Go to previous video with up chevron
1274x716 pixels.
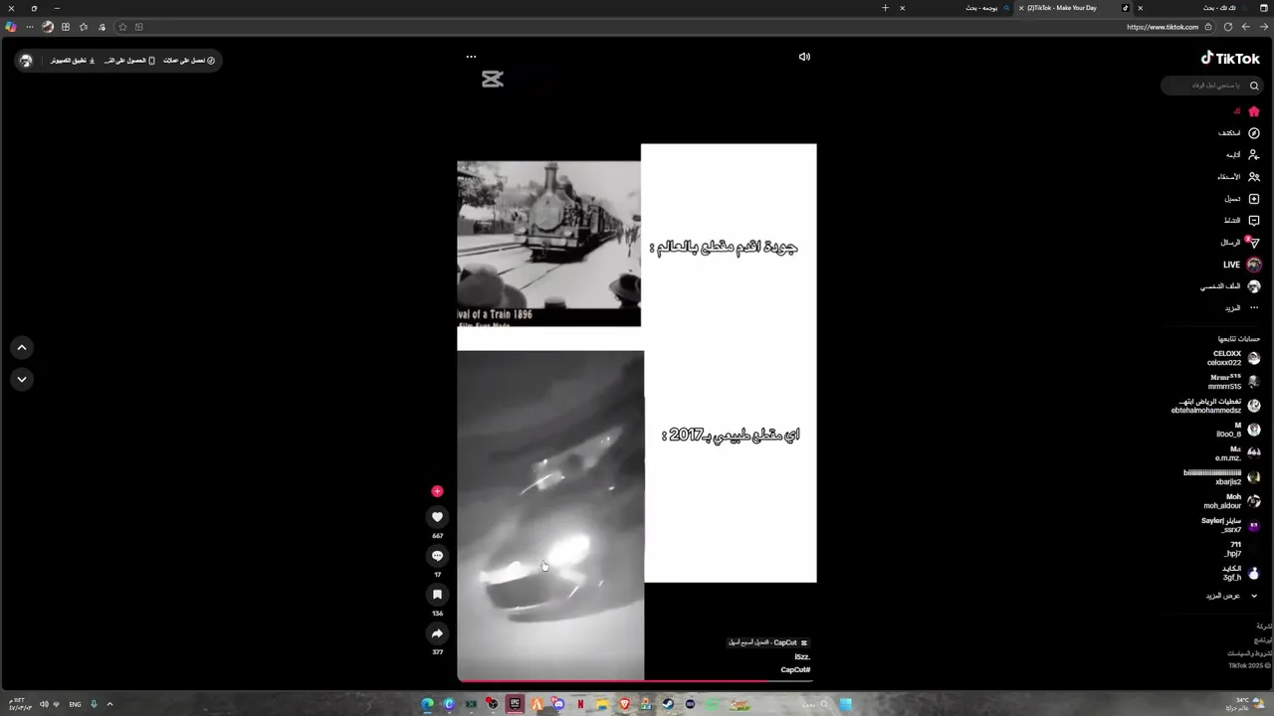pyautogui.click(x=22, y=347)
